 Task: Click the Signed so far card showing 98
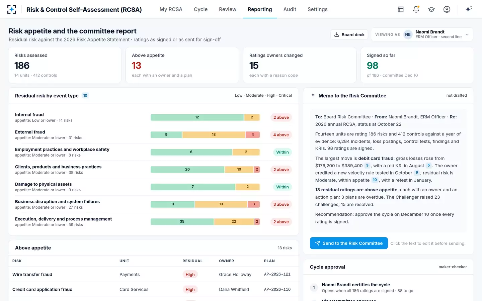tap(417, 65)
